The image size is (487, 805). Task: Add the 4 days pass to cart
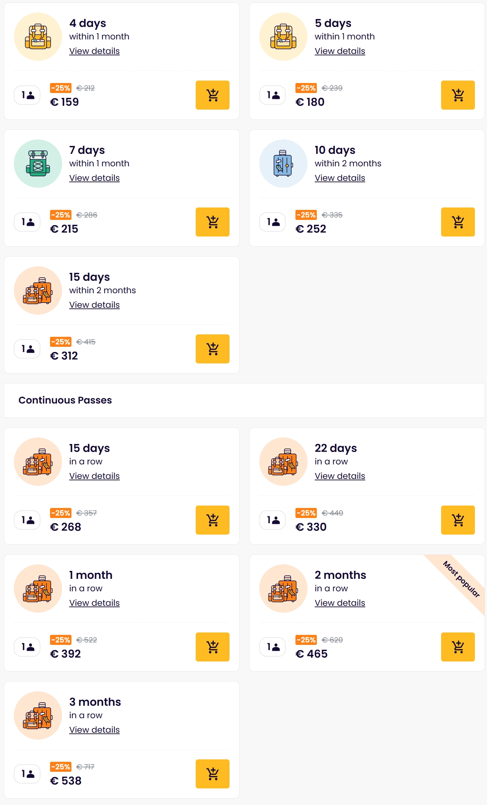[212, 95]
